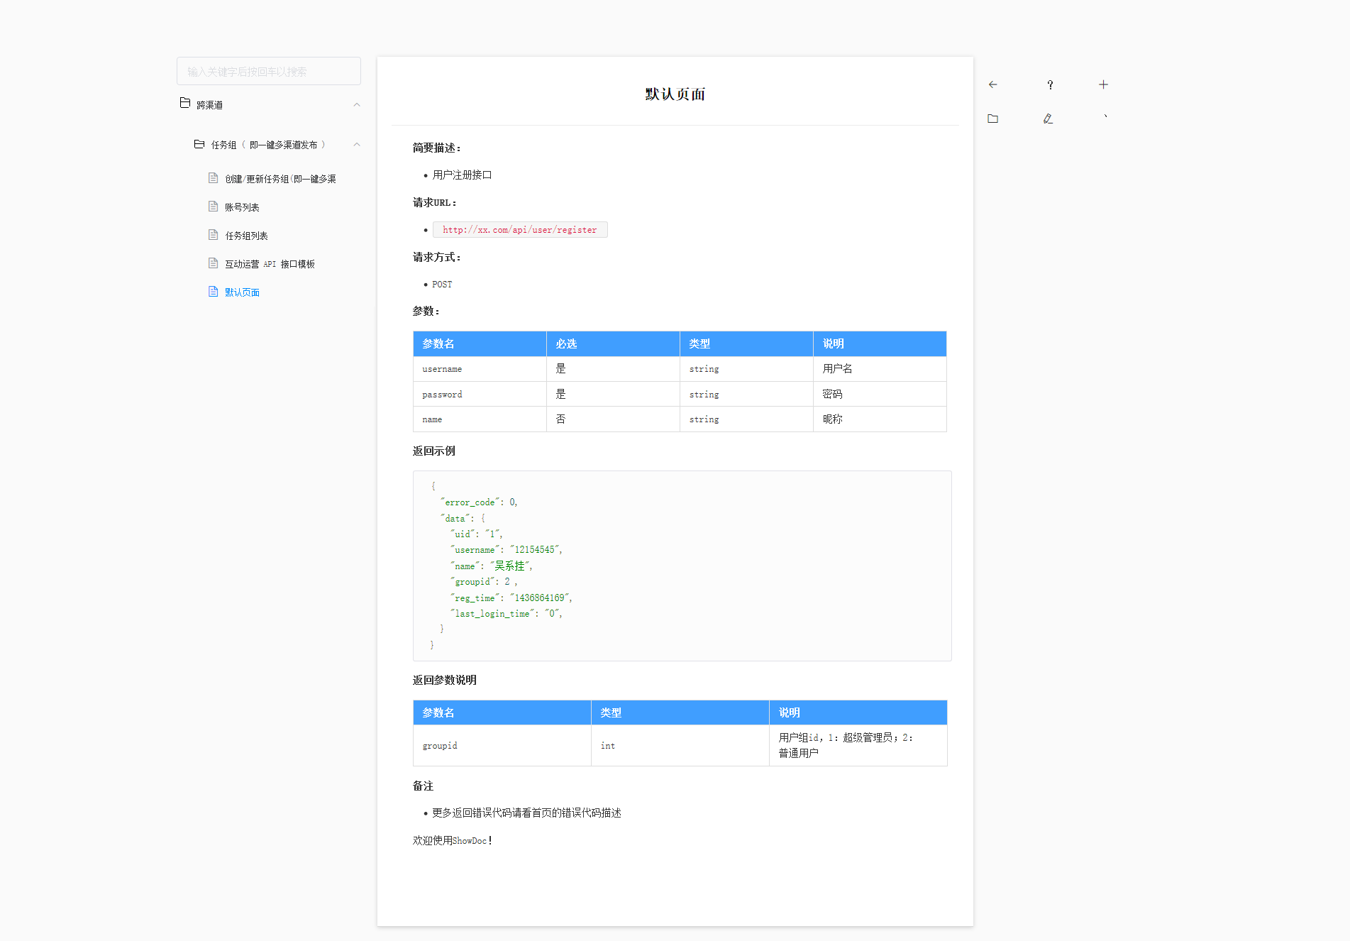Image resolution: width=1350 pixels, height=941 pixels.
Task: Select 任务组列表 in the sidebar
Action: (x=246, y=236)
